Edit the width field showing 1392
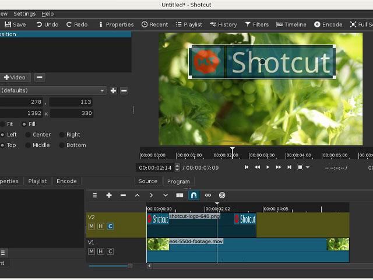The height and width of the screenshot is (280, 373). click(21, 113)
